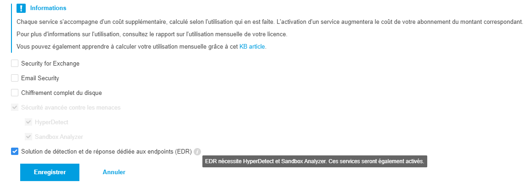Enable the Security for Exchange checkbox
The height and width of the screenshot is (182, 525).
click(x=15, y=63)
